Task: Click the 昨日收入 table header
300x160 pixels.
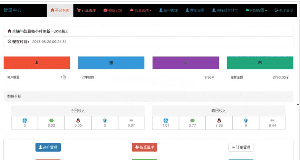Action: pyautogui.click(x=219, y=111)
